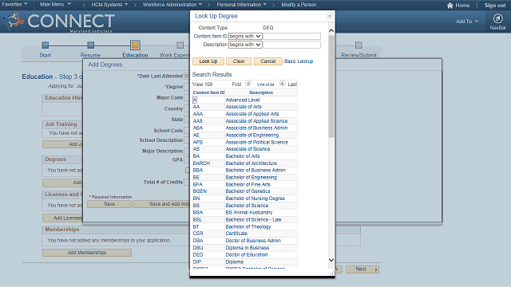The image size is (511, 287).
Task: Click the Add Memberships button
Action: point(87,253)
